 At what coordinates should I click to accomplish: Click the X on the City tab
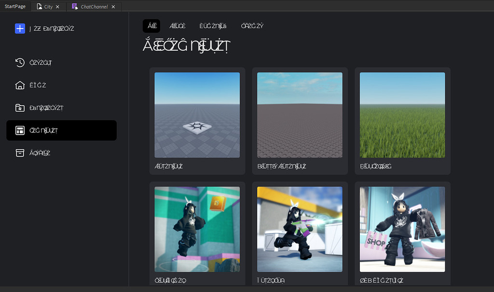click(57, 6)
